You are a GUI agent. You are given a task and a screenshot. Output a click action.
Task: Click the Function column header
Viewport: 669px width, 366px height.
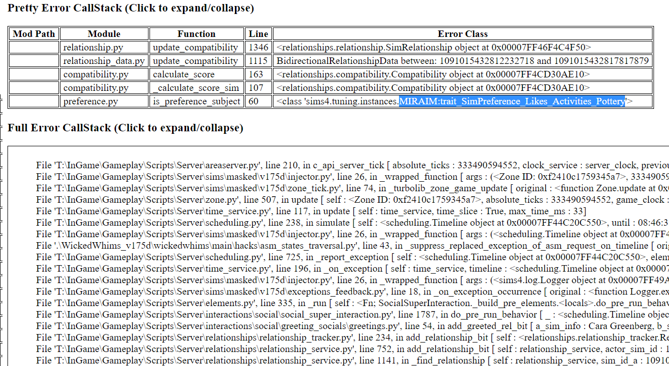pos(196,34)
